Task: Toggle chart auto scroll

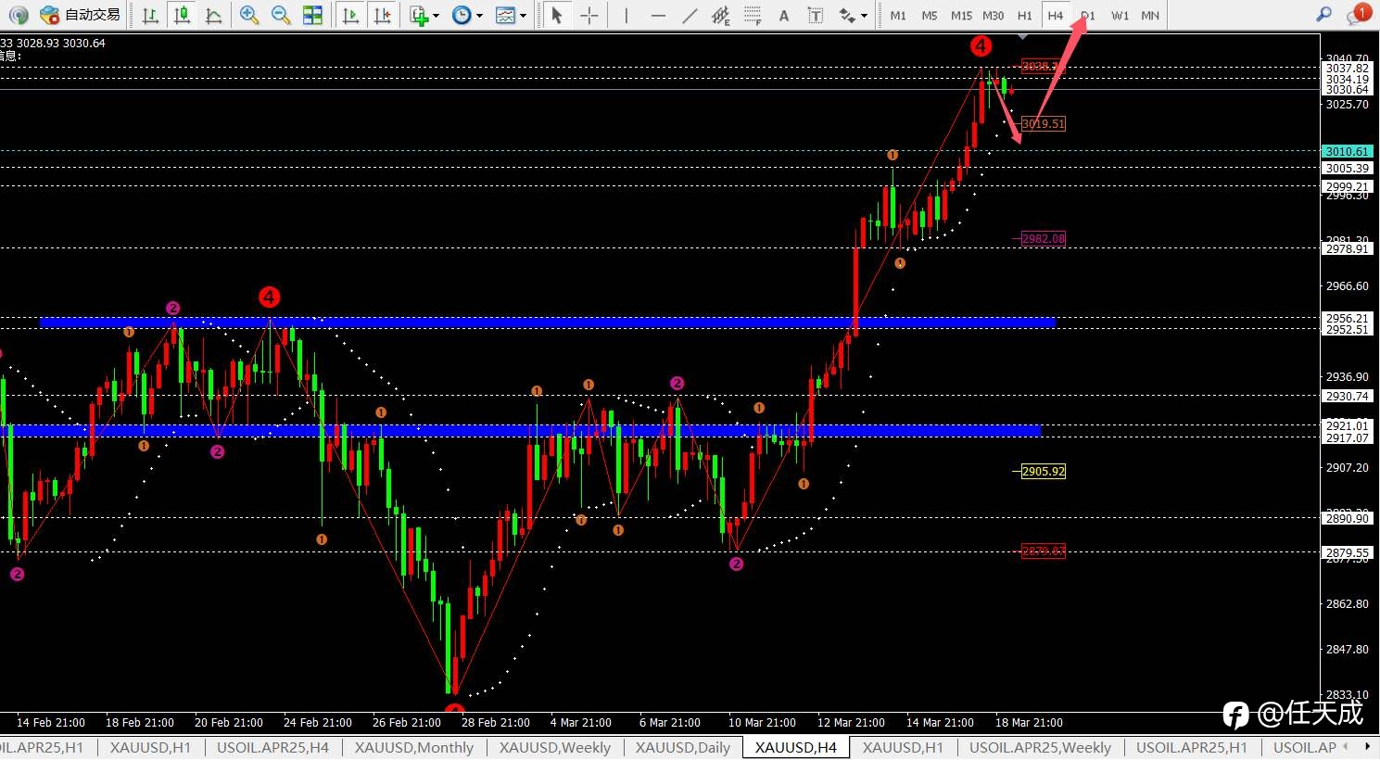Action: 350,15
